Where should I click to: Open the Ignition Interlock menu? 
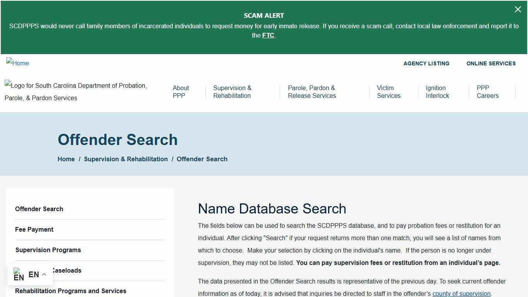pyautogui.click(x=437, y=92)
